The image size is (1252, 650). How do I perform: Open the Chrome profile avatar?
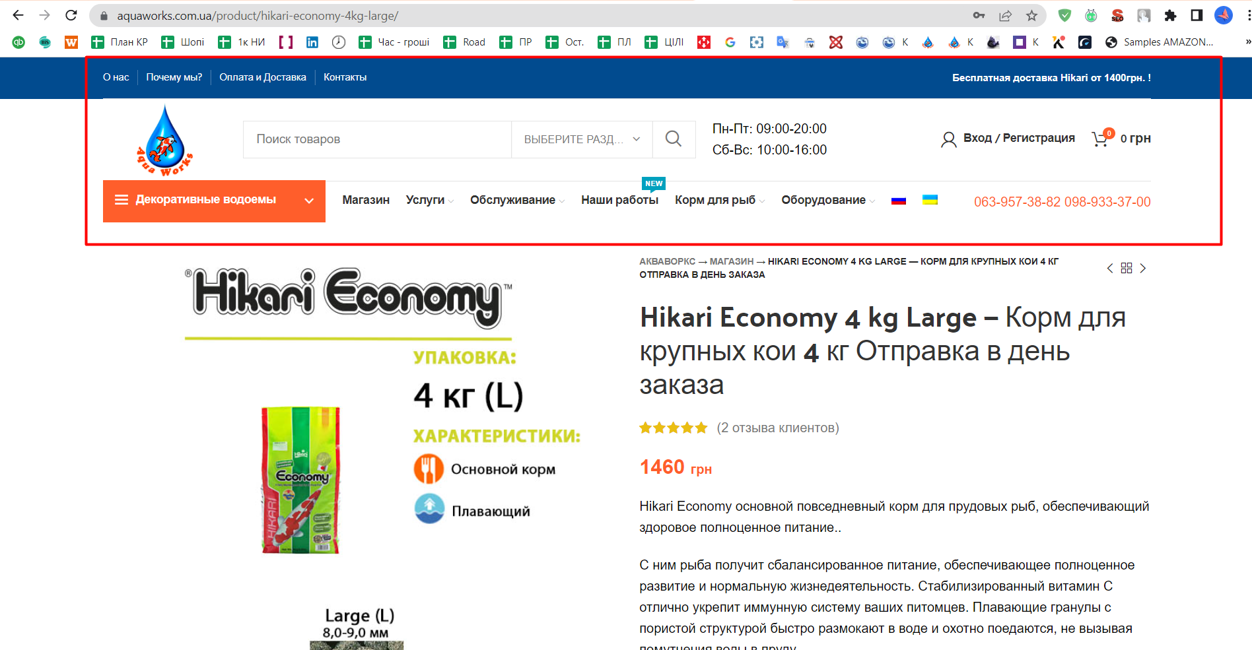[1224, 15]
